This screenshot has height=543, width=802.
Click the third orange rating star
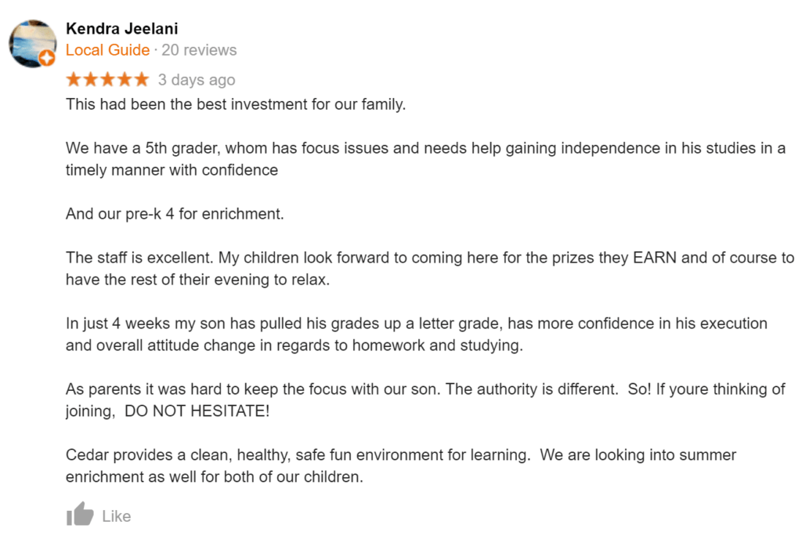coord(108,79)
